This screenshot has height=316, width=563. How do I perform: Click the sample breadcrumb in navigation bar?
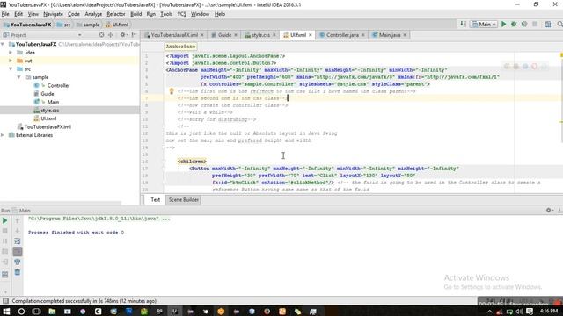[x=88, y=25]
